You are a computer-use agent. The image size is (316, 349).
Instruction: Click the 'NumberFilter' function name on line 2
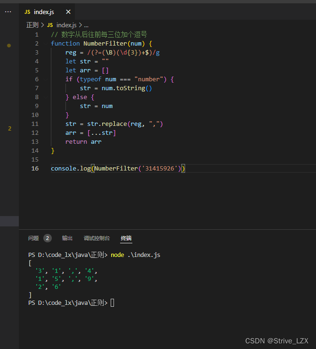coord(105,44)
